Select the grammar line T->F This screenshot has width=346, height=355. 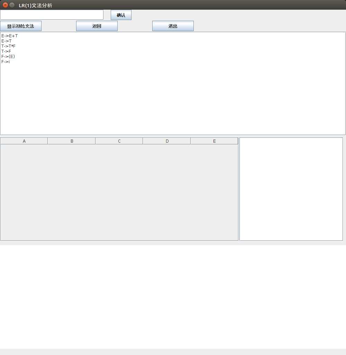[x=6, y=51]
